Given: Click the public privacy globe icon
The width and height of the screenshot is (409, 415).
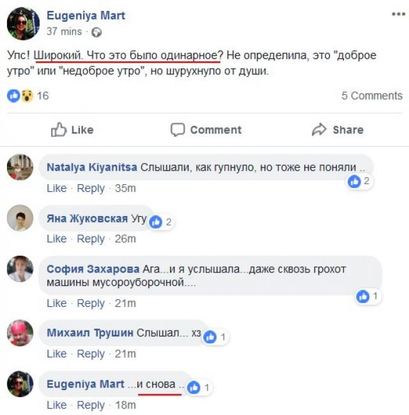Looking at the screenshot, I should (96, 32).
